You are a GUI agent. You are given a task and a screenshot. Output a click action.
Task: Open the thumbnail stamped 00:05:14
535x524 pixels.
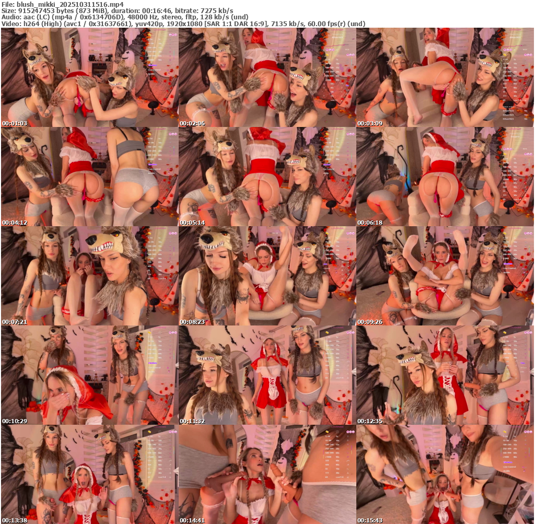click(x=267, y=177)
